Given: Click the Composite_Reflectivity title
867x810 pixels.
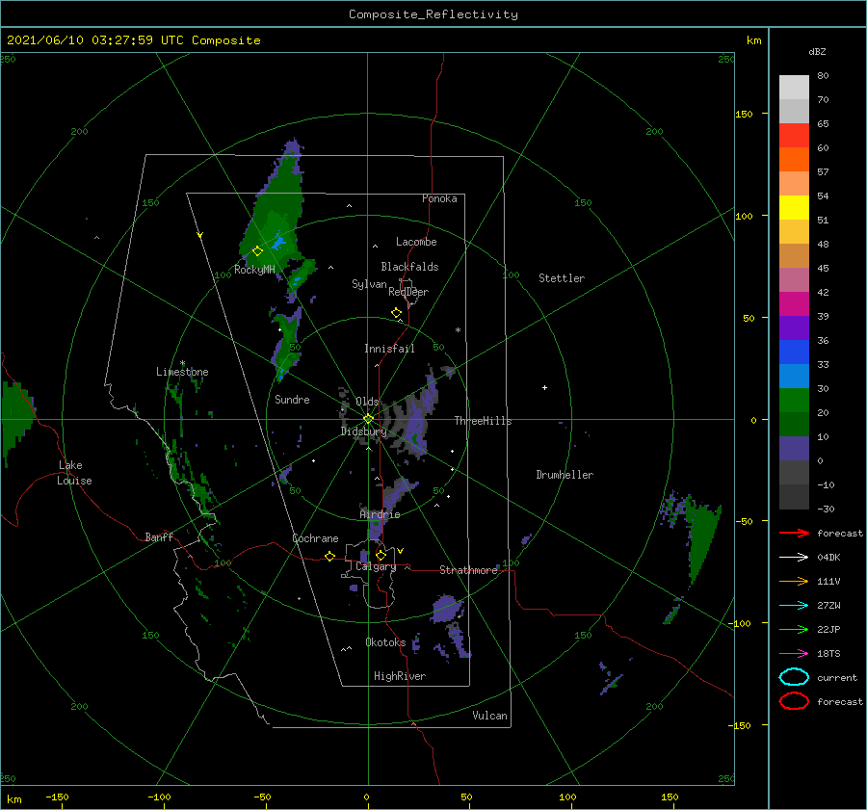Looking at the screenshot, I should pyautogui.click(x=433, y=14).
